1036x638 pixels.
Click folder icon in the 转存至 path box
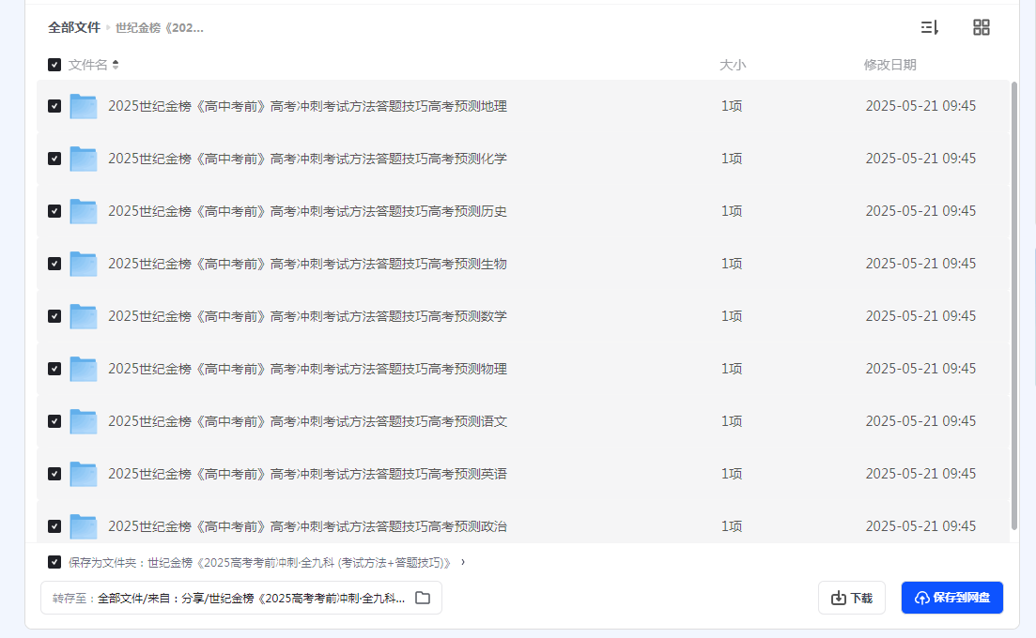coord(423,598)
